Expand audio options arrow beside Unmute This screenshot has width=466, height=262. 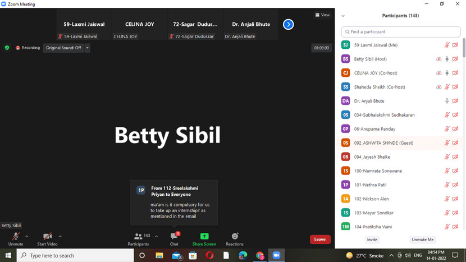(x=27, y=236)
